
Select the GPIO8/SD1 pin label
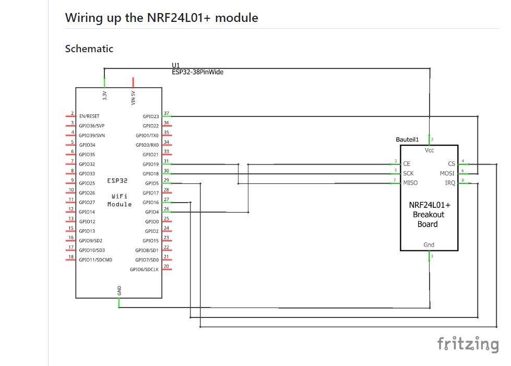click(x=147, y=250)
